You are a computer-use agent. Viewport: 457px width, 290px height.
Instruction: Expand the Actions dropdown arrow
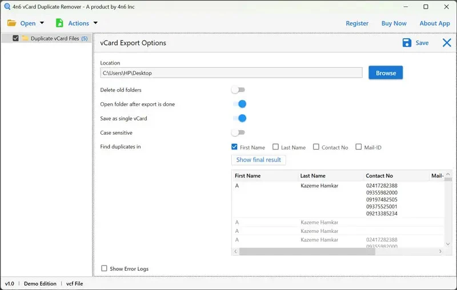[95, 23]
